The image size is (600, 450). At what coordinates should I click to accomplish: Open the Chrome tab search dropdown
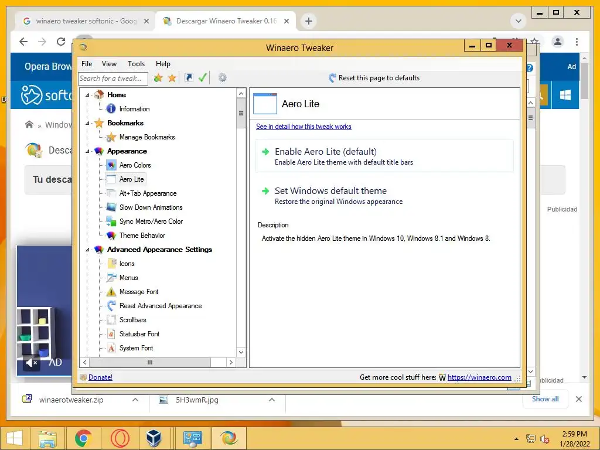[519, 21]
